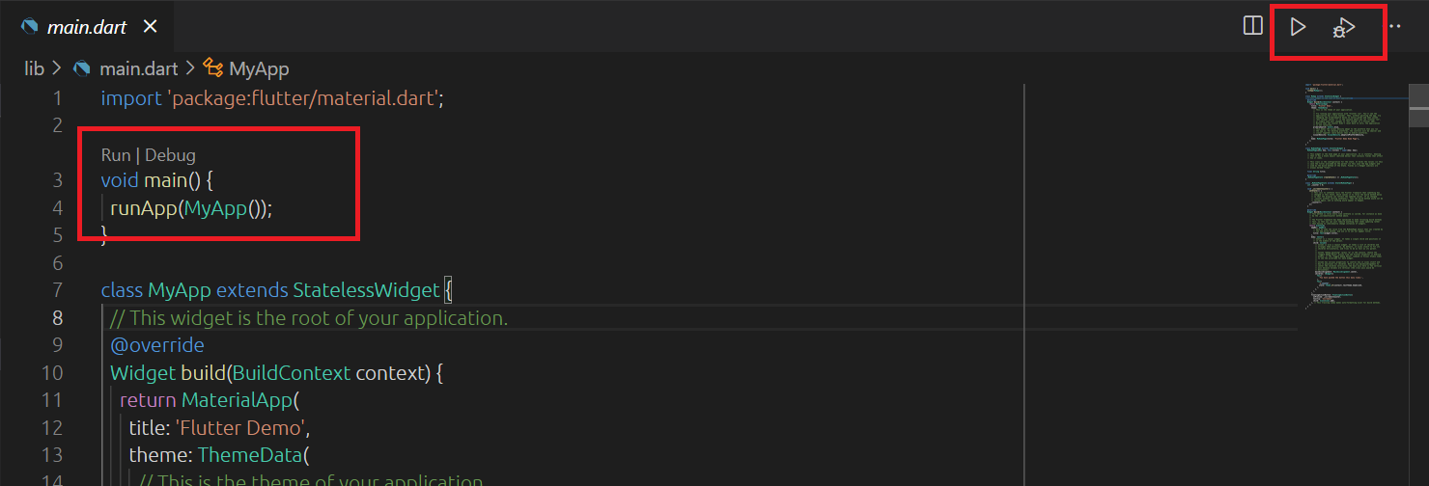
Task: Split the editor with the split icon
Action: point(1252,26)
